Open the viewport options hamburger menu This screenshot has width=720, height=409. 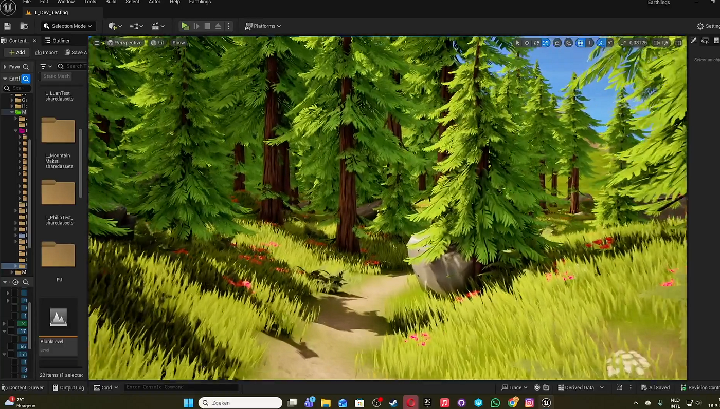[x=97, y=43]
